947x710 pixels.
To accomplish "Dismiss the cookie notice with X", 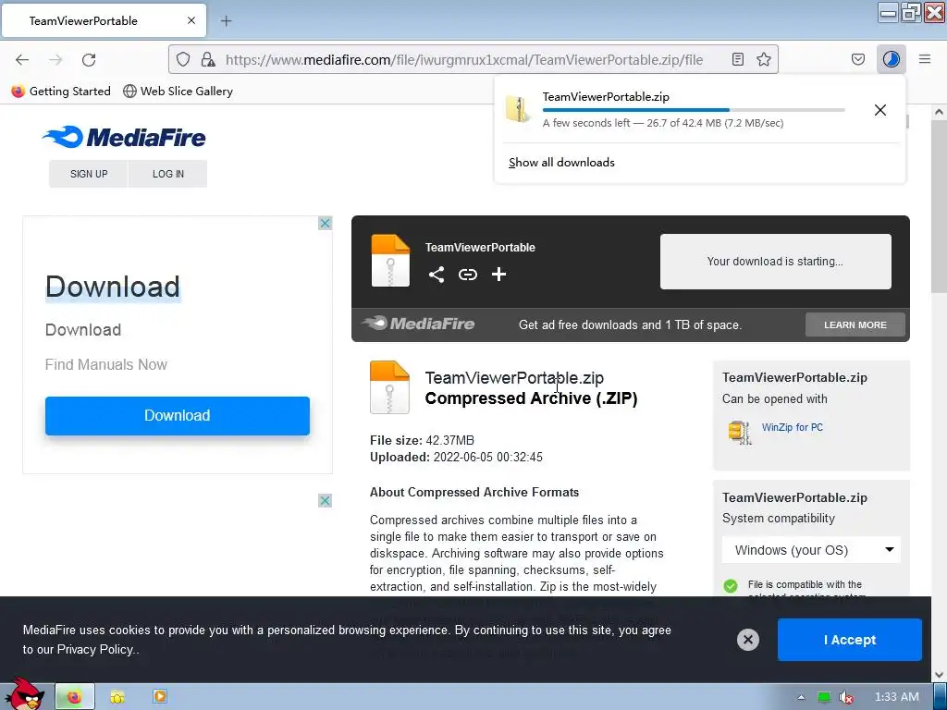I will [x=747, y=640].
